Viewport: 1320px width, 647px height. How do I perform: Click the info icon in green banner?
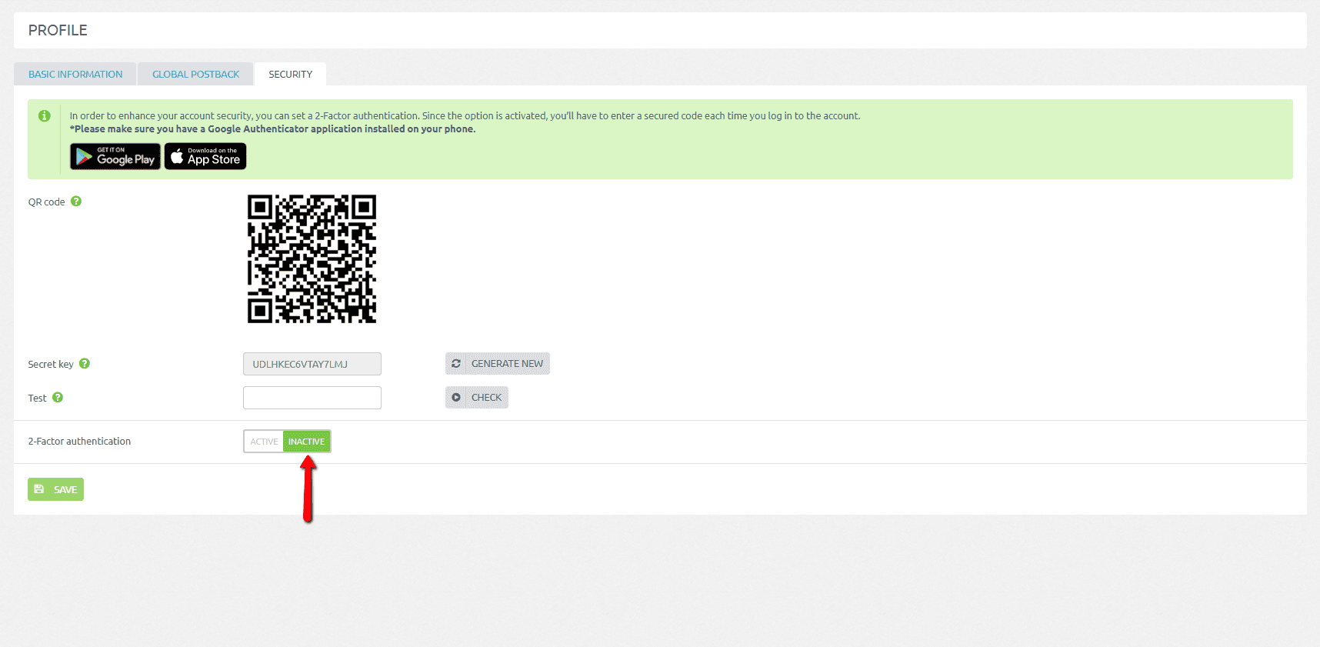click(45, 116)
